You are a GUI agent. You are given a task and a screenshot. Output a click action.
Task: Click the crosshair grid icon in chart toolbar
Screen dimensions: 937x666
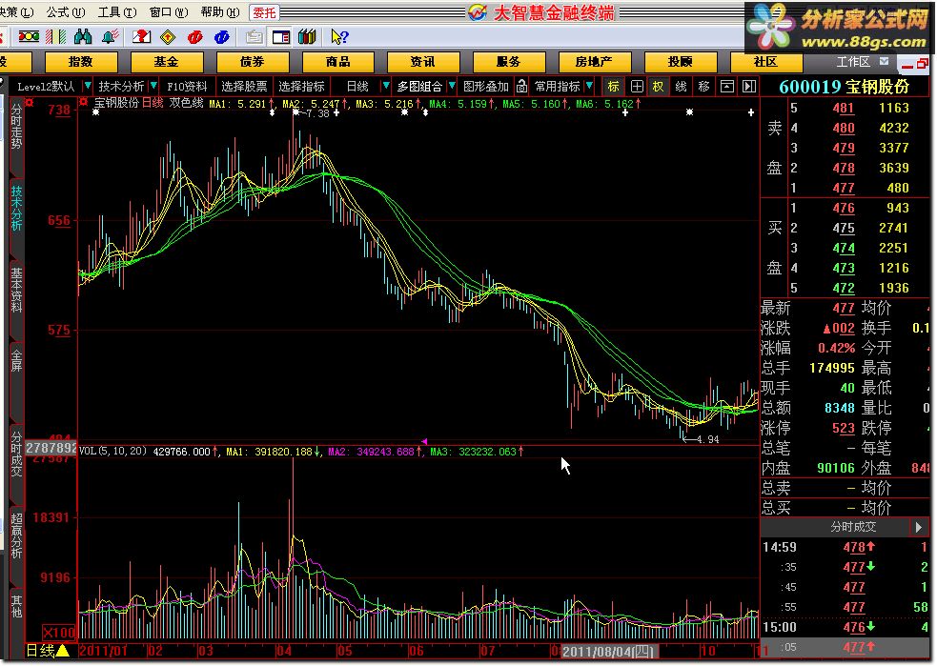[x=637, y=86]
